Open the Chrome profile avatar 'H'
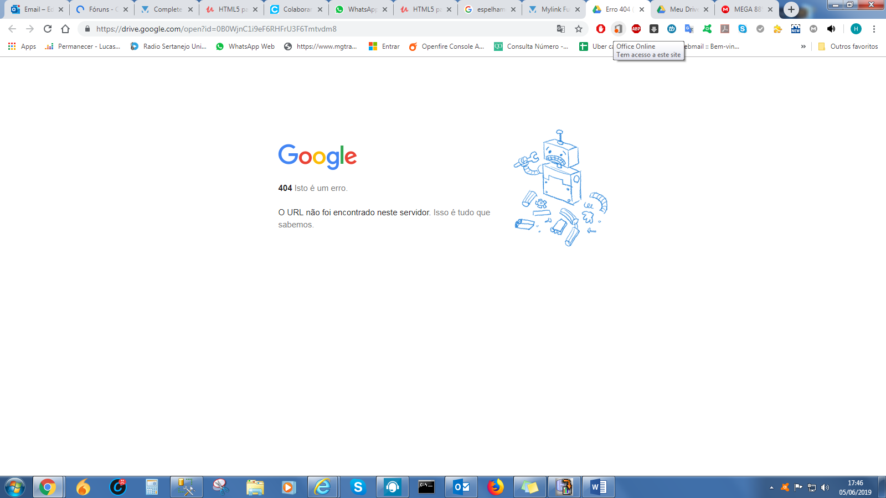The width and height of the screenshot is (886, 498). click(856, 29)
